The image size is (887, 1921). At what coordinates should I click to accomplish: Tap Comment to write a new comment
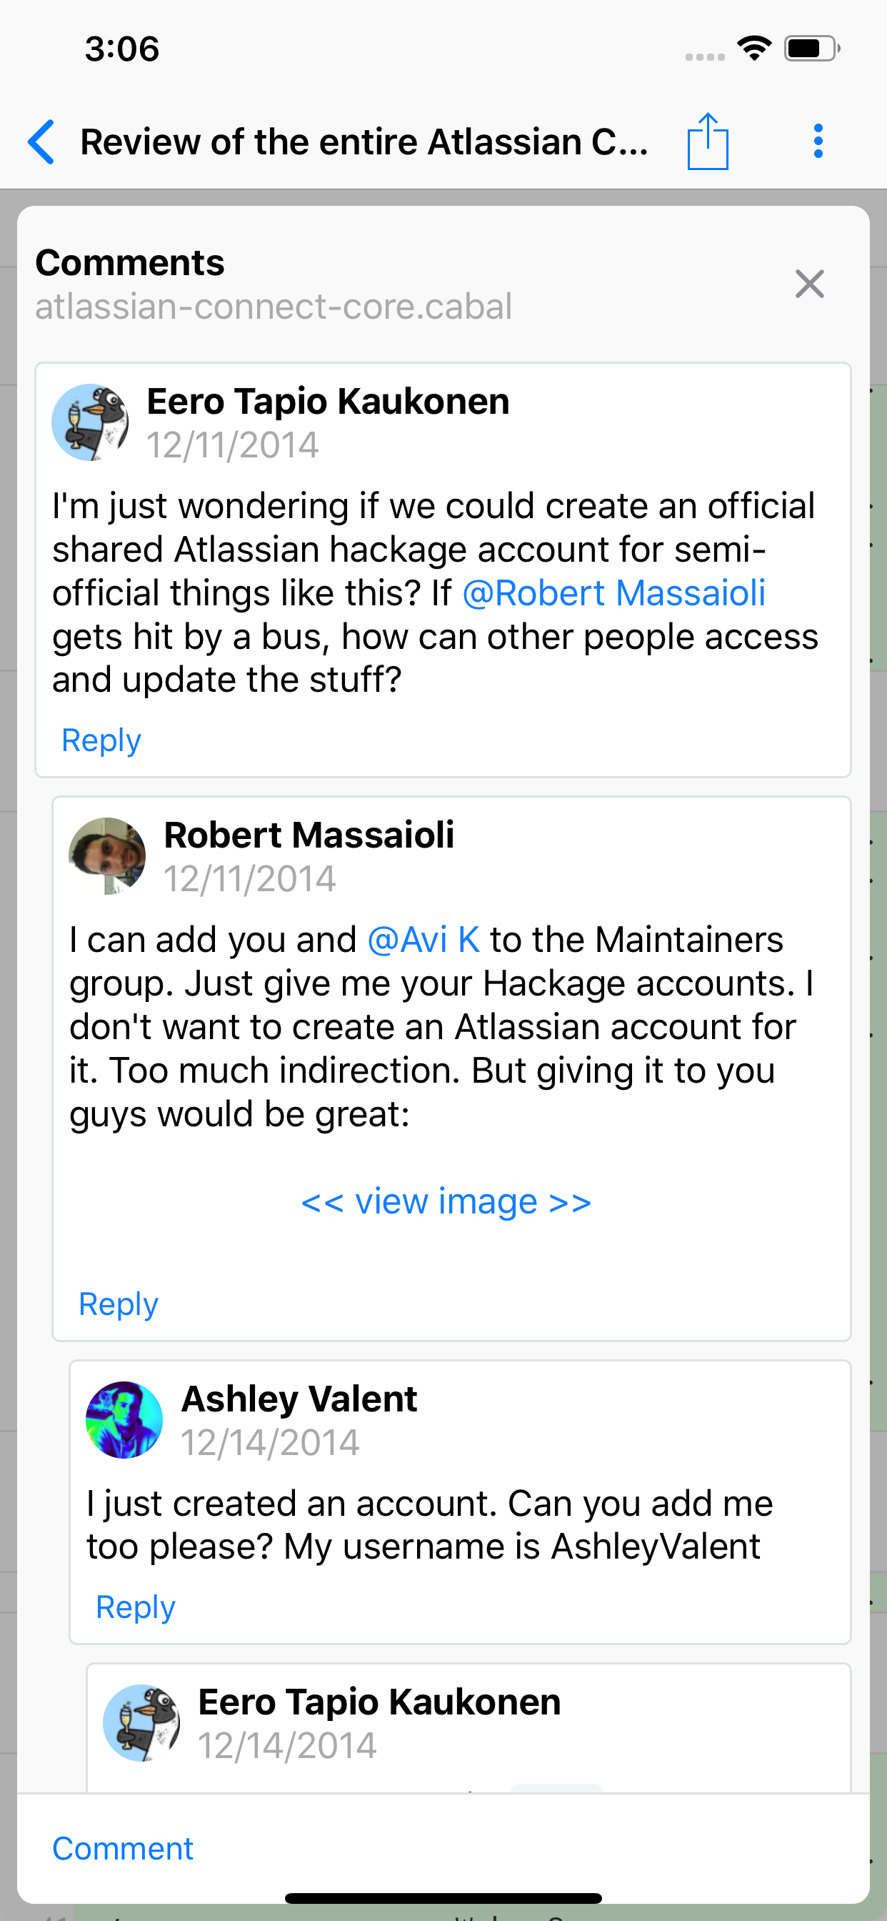(x=121, y=1847)
